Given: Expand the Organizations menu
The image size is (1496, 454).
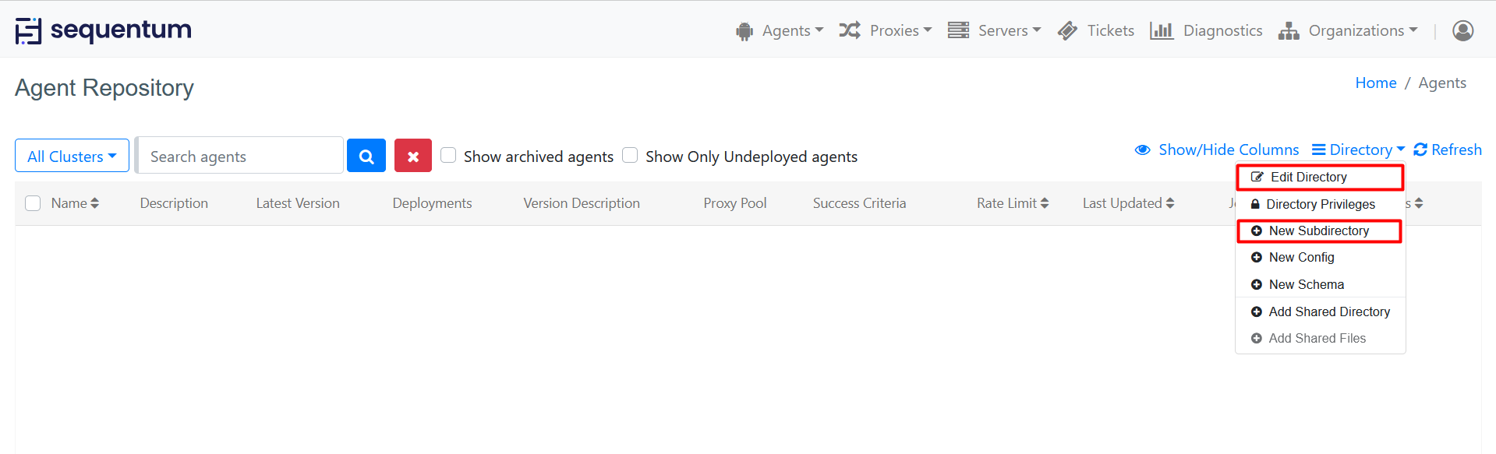Looking at the screenshot, I should coord(1349,30).
